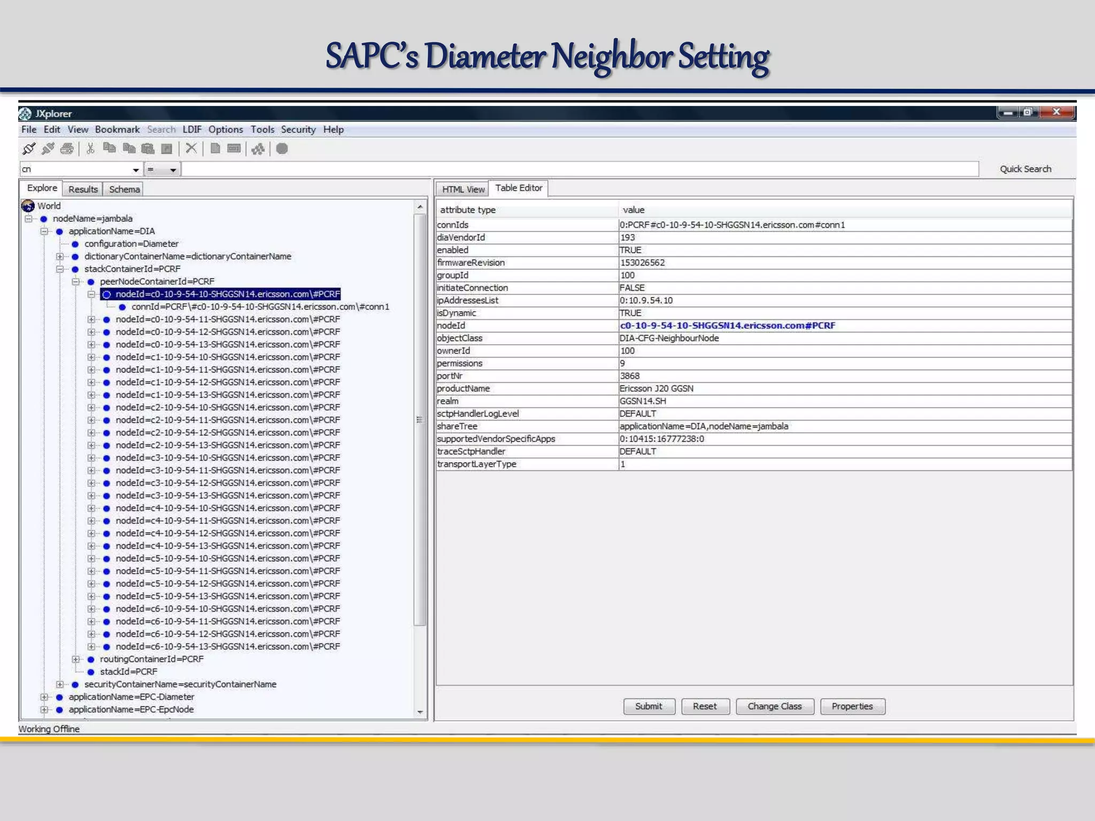The width and height of the screenshot is (1095, 821).
Task: Open the Bookmark menu
Action: [x=117, y=129]
